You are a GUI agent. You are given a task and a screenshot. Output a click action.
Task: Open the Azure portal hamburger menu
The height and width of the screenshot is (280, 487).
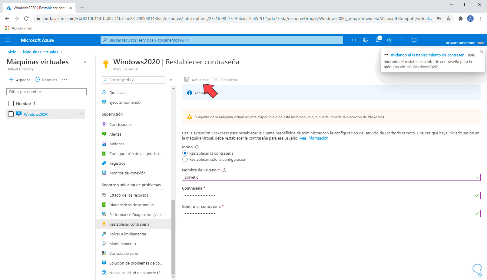(x=8, y=40)
